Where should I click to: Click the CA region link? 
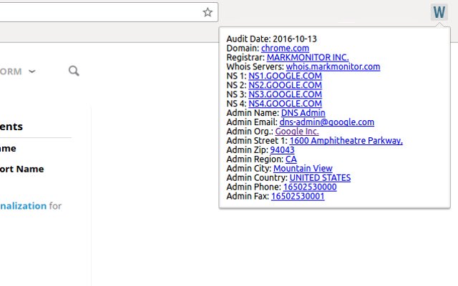[291, 159]
